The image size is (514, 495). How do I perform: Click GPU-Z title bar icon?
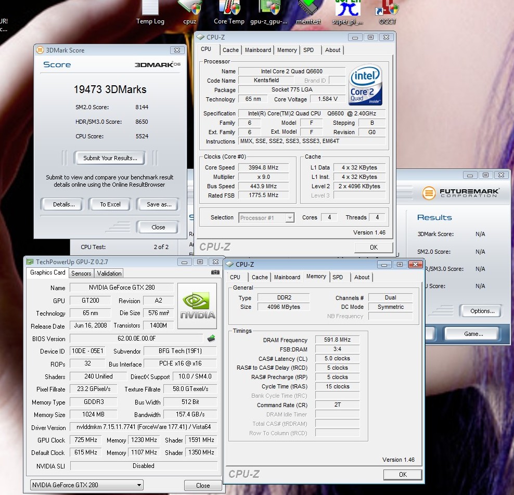[30, 262]
